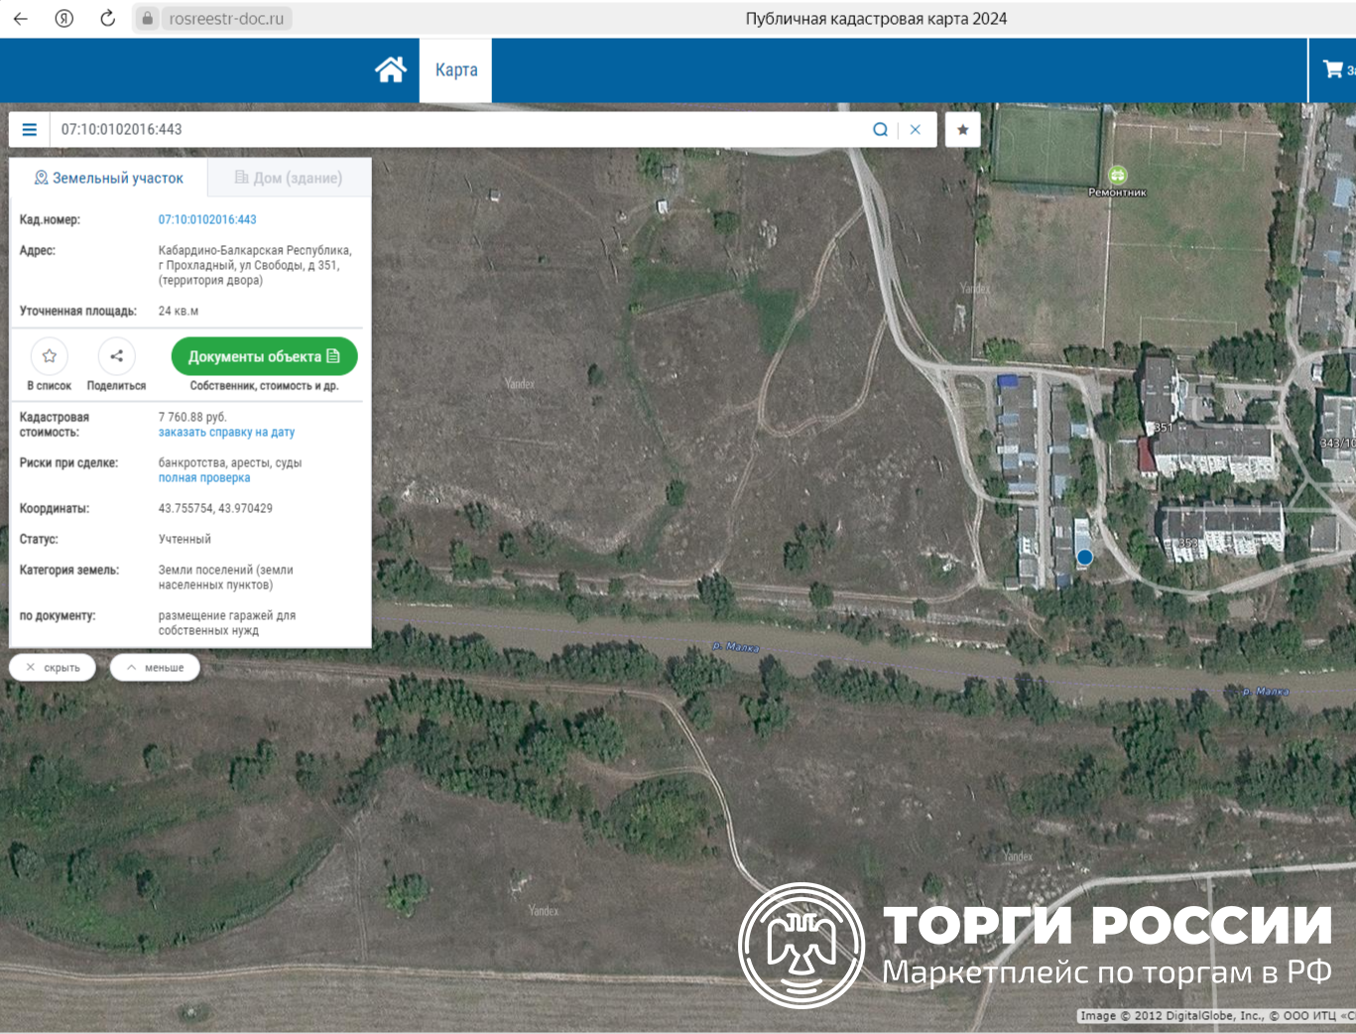Open the hamburger menu beside search

pos(30,130)
